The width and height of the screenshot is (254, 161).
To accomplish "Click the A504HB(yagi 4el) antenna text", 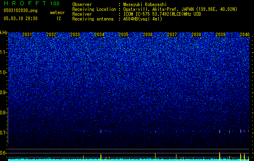I will pos(143,19).
